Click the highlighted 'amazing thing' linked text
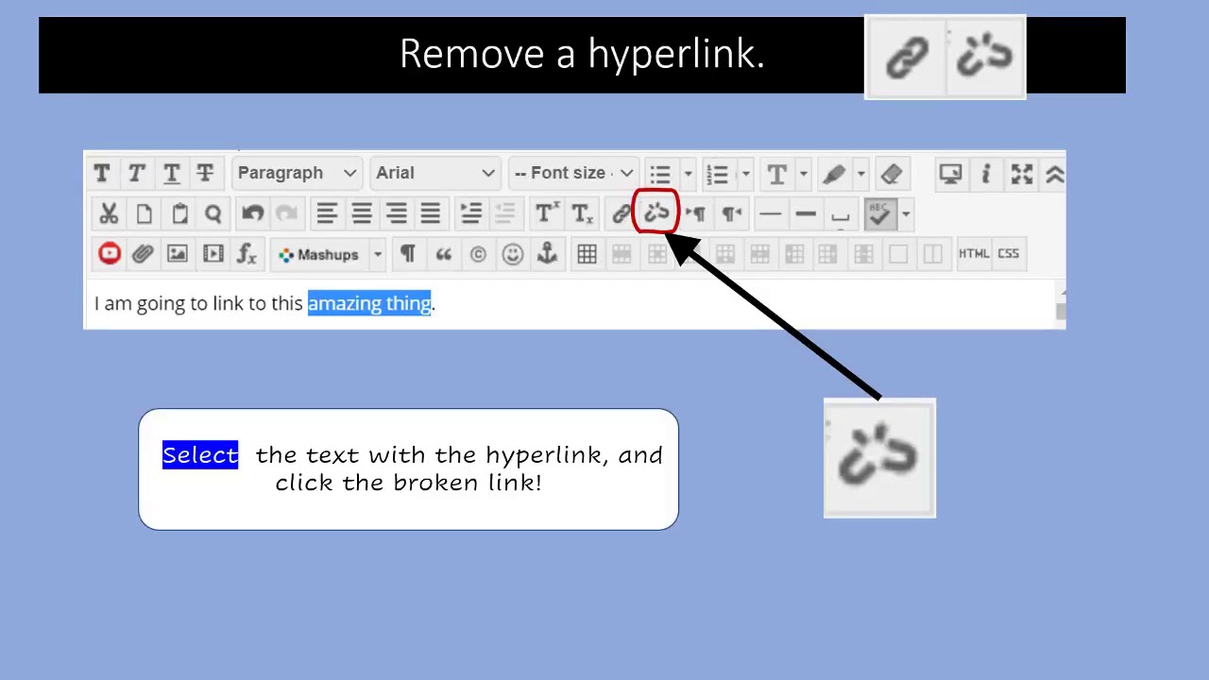Screen dimensions: 1209x680 click(369, 303)
